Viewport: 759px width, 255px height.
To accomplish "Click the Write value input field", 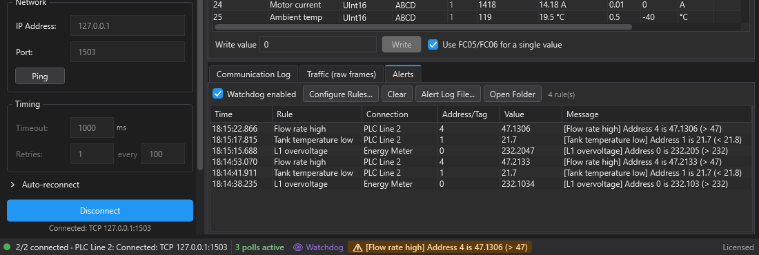I will coord(318,45).
